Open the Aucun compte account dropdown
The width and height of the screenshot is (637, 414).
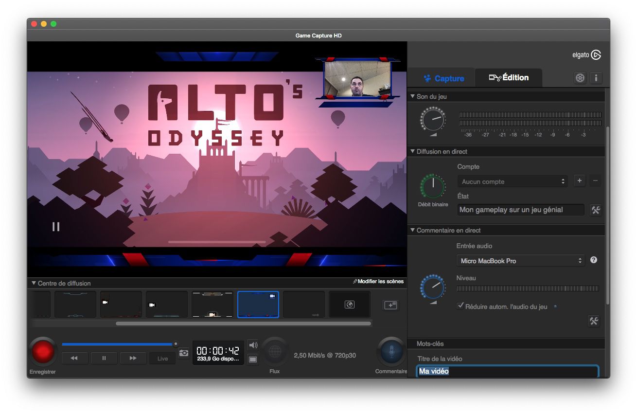[513, 181]
